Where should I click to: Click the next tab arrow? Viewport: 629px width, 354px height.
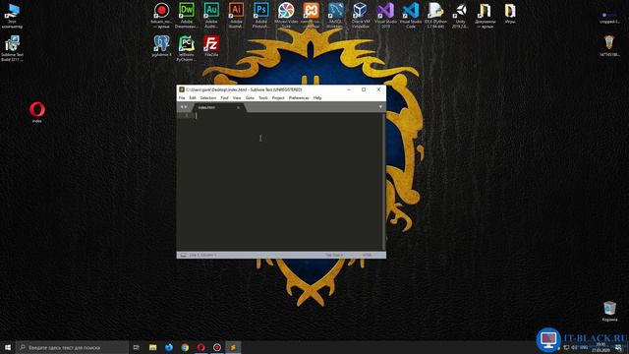tap(186, 107)
